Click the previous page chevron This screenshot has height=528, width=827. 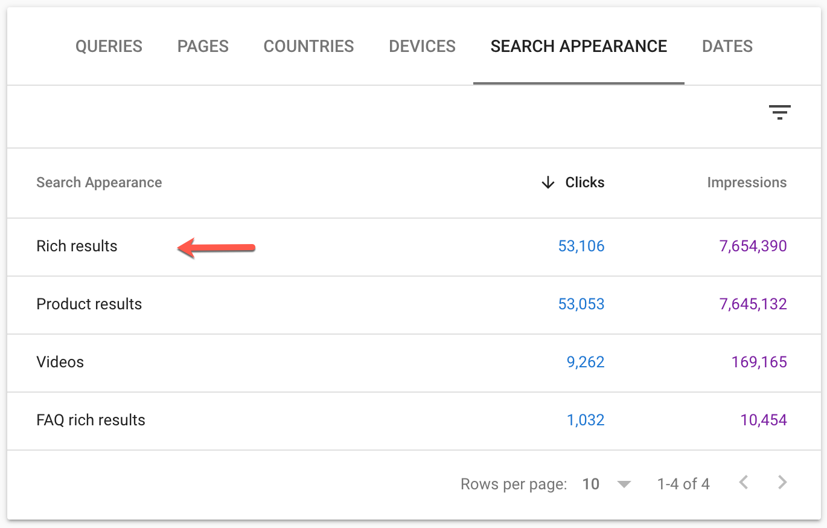pos(743,483)
